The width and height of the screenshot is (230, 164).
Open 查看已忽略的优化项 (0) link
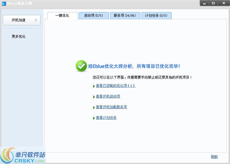coord(116,86)
